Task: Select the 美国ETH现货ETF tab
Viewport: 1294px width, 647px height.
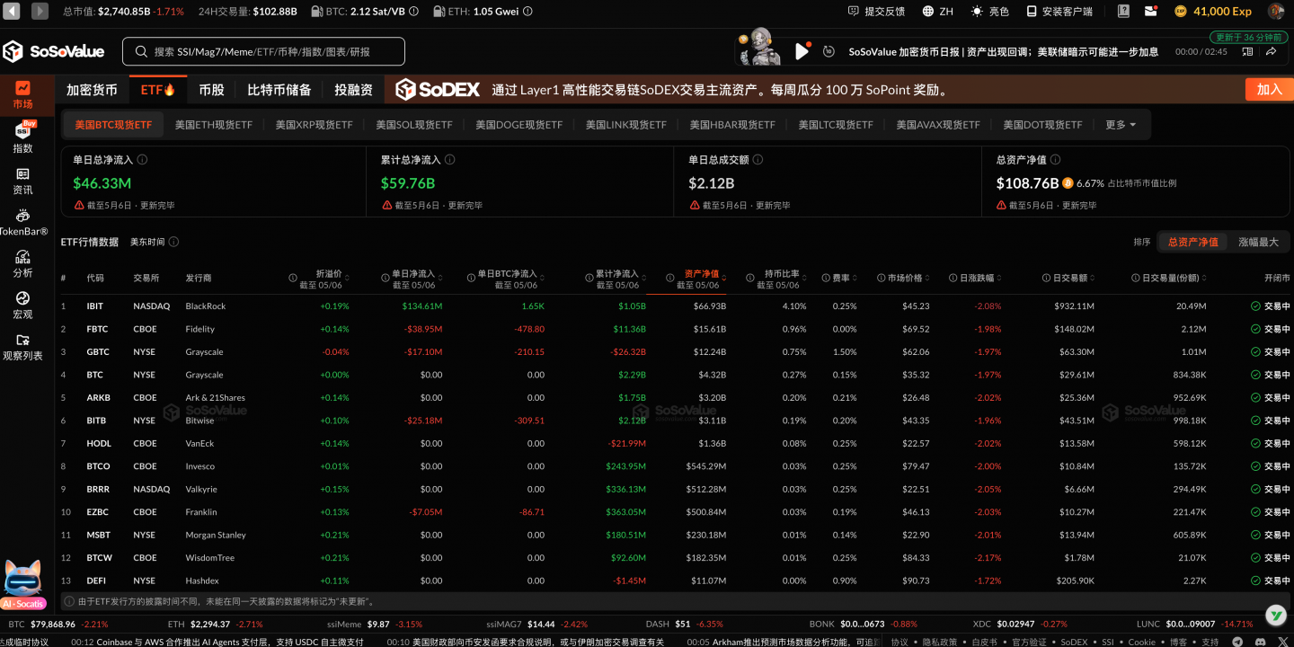Action: tap(214, 125)
